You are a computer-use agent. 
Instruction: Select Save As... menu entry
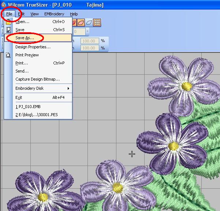(x=38, y=38)
